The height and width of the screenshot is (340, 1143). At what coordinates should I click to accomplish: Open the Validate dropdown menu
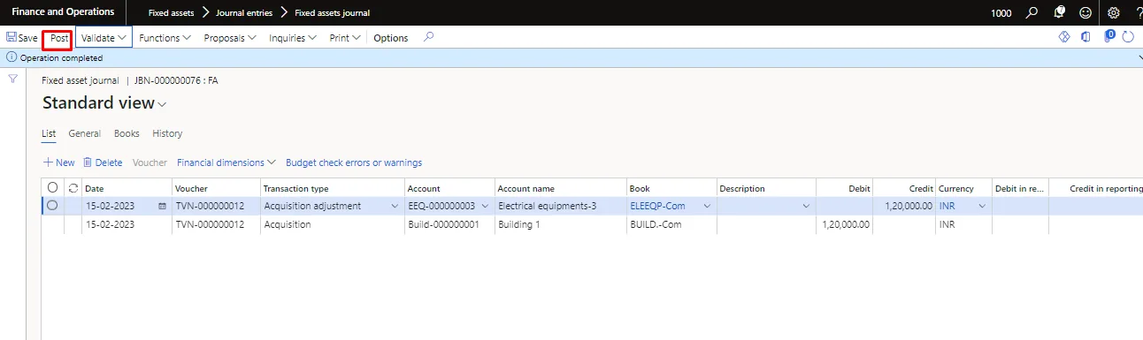coord(104,38)
